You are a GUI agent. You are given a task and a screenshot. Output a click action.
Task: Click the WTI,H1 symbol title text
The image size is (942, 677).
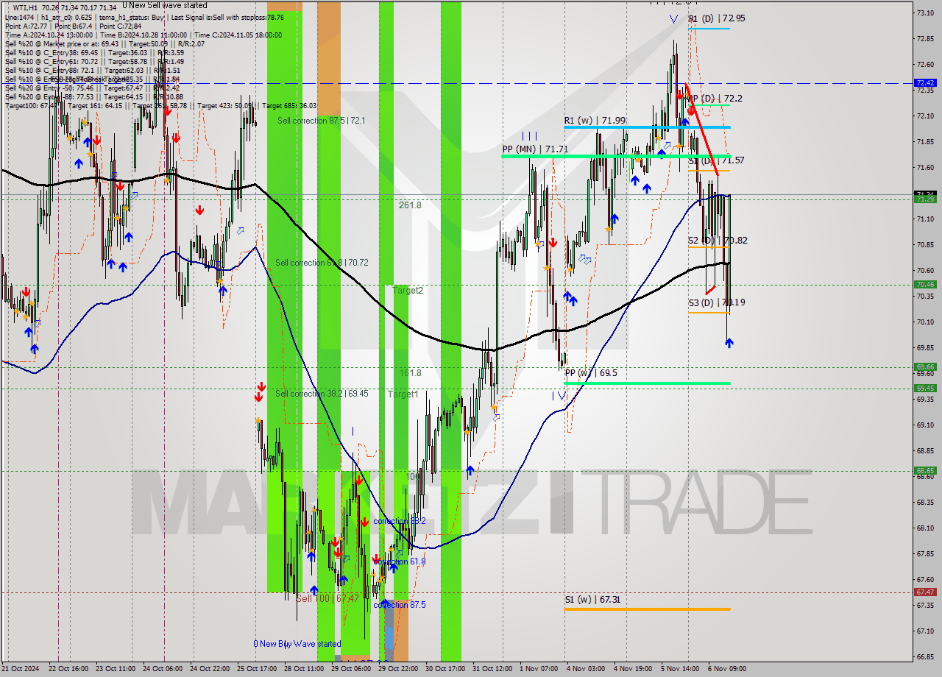click(x=25, y=7)
